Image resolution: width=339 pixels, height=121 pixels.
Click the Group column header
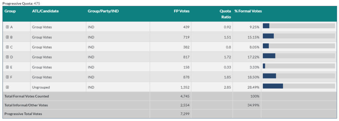point(10,11)
